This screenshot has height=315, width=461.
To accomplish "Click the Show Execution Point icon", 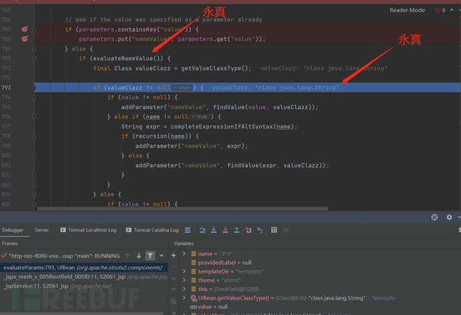I will coord(187,230).
